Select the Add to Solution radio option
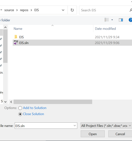The width and height of the screenshot is (132, 141). point(20,108)
